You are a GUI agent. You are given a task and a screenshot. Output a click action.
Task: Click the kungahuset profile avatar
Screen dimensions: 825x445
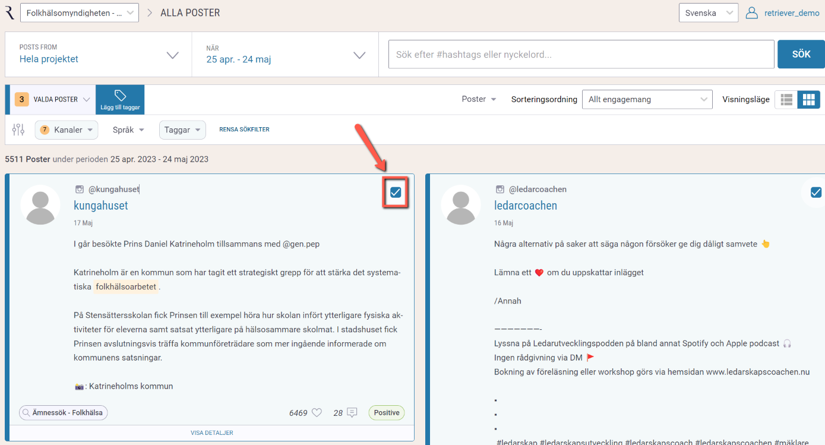tap(40, 205)
